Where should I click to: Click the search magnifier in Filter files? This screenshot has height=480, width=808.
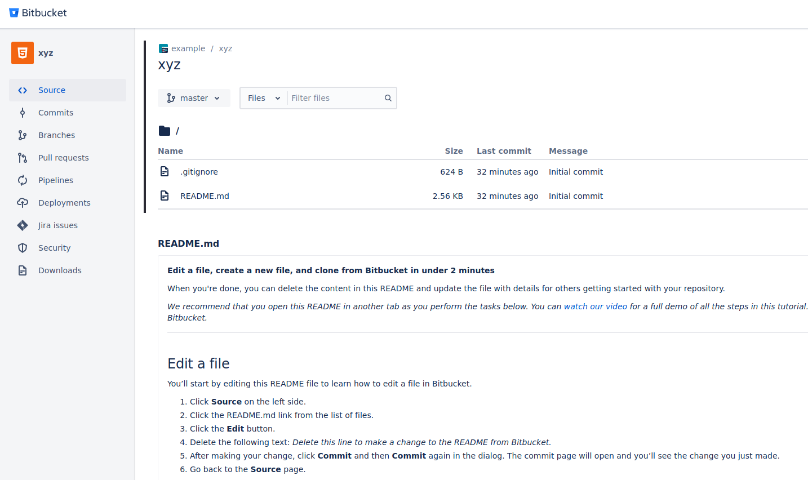click(388, 98)
